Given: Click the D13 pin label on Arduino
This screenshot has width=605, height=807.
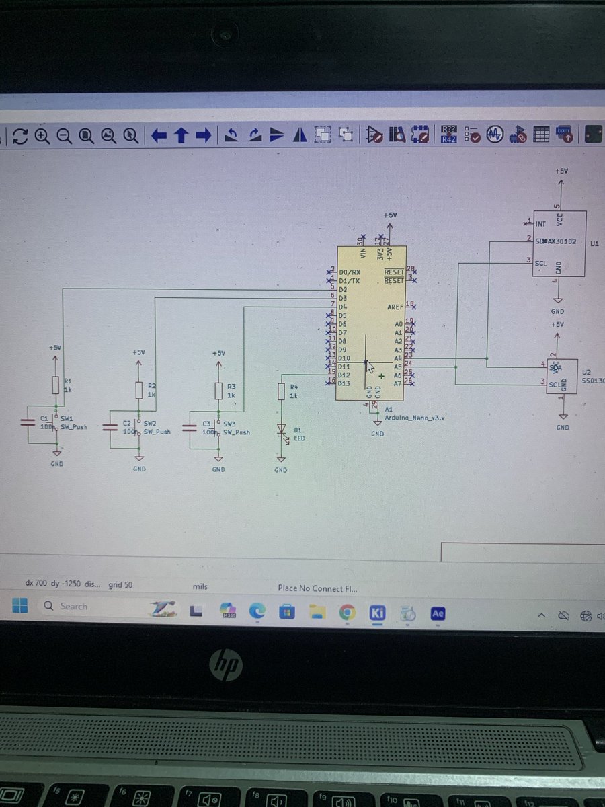Looking at the screenshot, I should [x=344, y=383].
